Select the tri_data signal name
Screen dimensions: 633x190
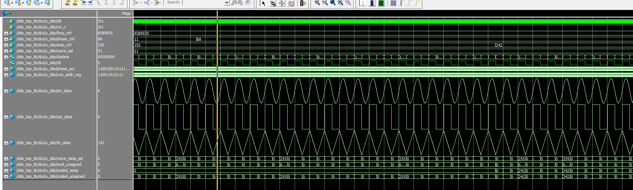tap(44, 143)
